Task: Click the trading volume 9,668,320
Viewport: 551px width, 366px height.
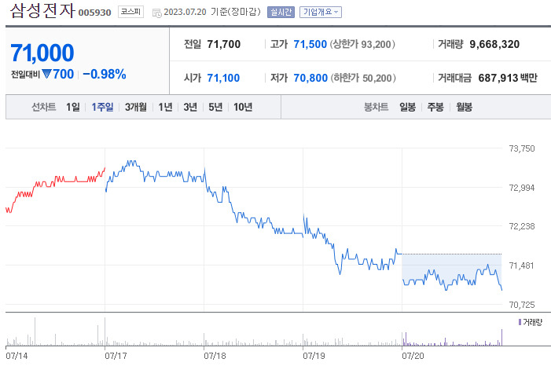Action: [x=494, y=44]
